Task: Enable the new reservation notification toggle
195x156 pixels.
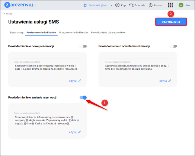Action: click(x=83, y=46)
